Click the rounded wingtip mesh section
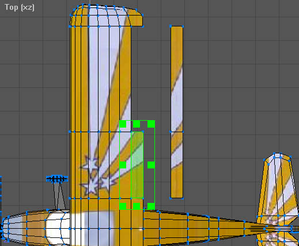This screenshot has height=246, width=299. click(x=106, y=16)
